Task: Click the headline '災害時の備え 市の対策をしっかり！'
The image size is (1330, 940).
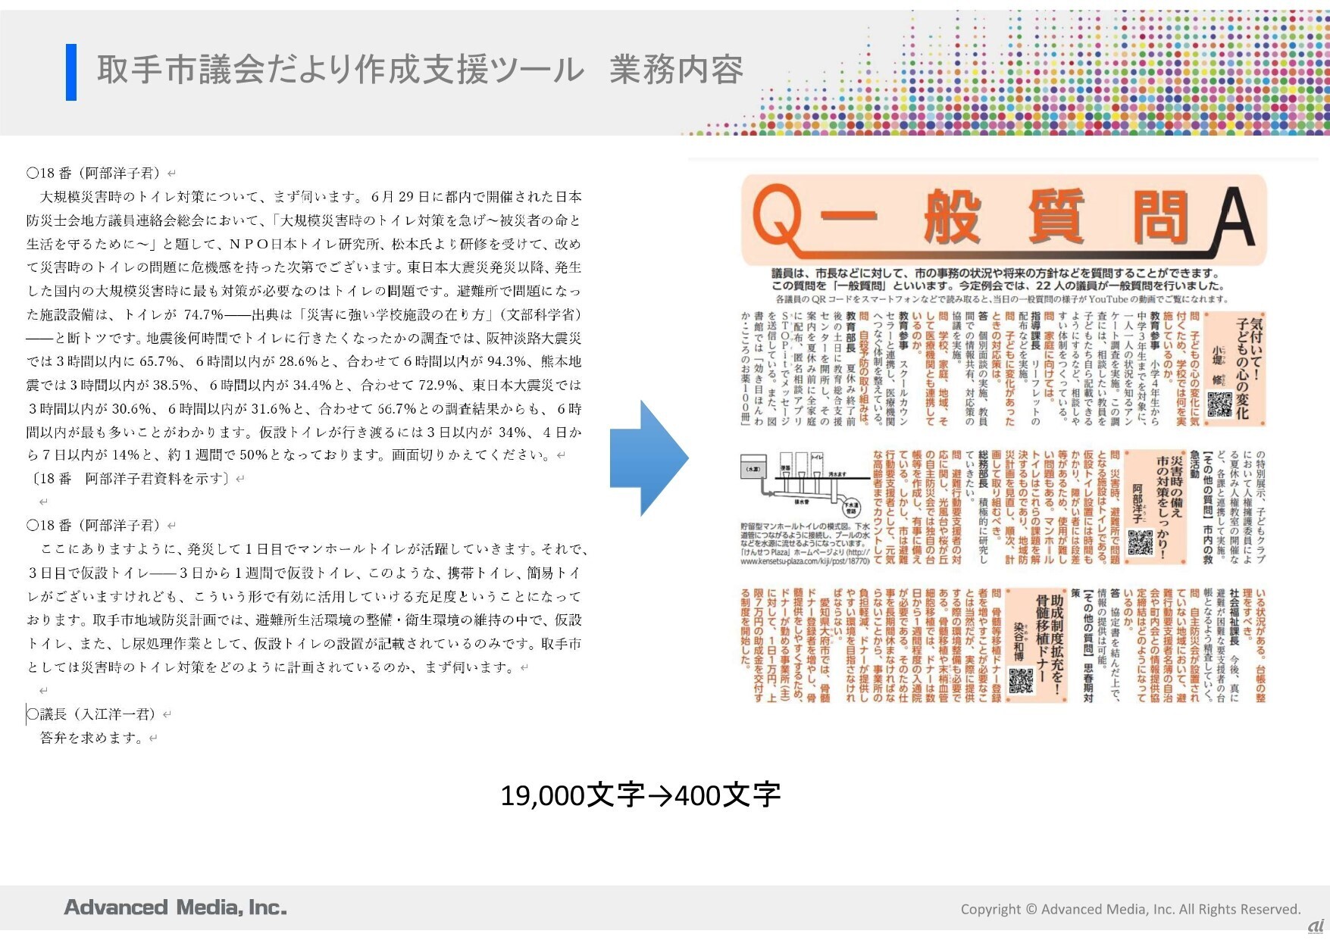Action: coord(1169,507)
